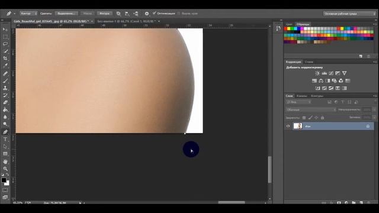Screen dimensions: 379x213
Task: Select the Brush tool
Action: (5, 81)
